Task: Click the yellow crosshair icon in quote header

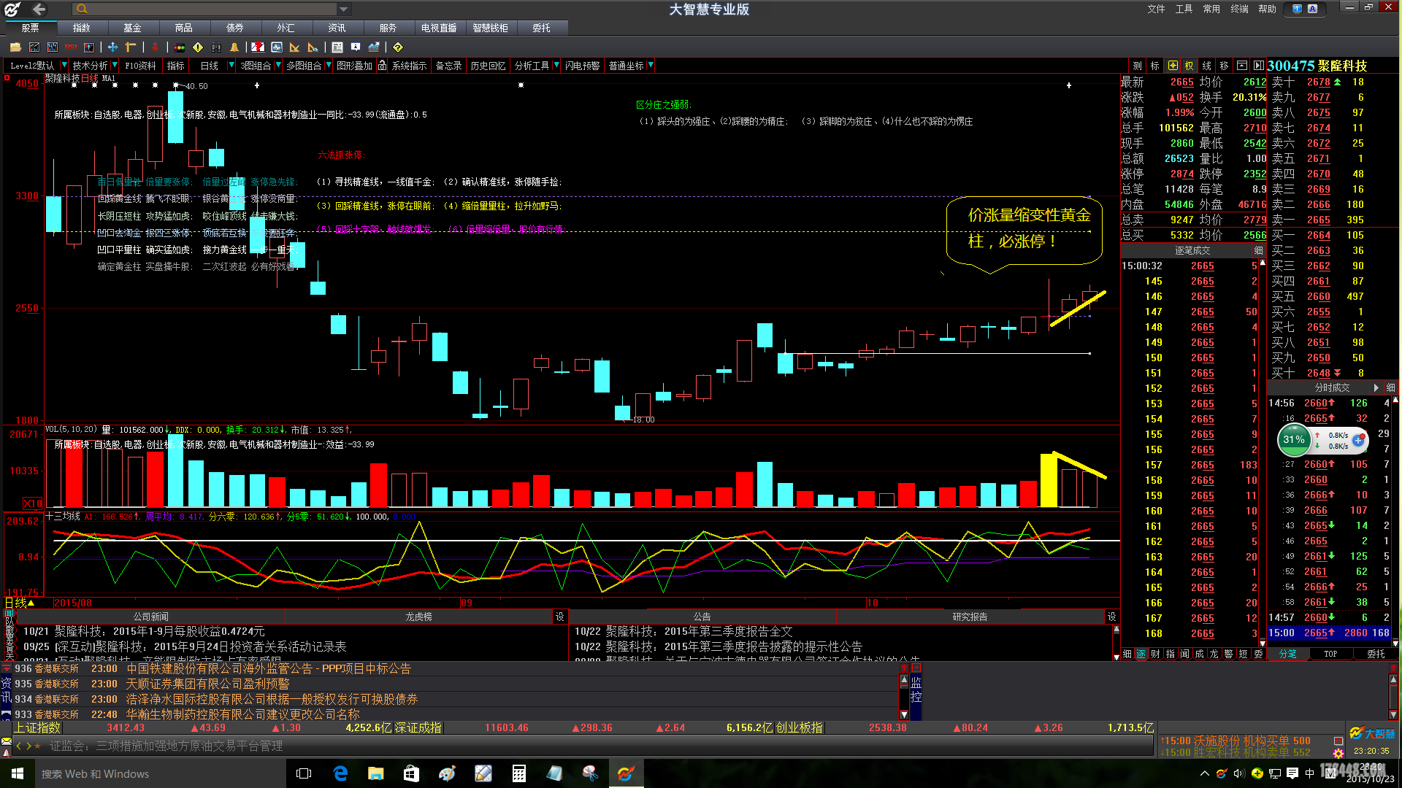Action: click(x=1173, y=66)
